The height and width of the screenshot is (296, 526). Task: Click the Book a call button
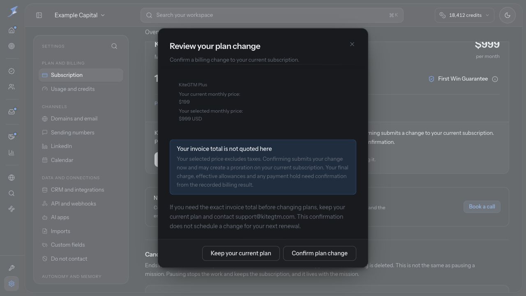tap(482, 207)
